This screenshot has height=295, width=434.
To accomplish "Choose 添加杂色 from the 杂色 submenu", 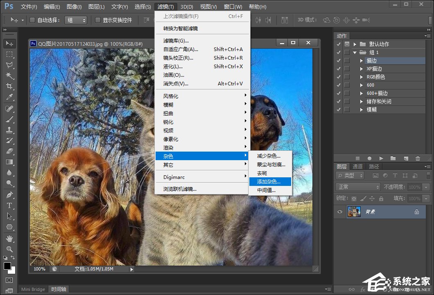I will (x=269, y=181).
